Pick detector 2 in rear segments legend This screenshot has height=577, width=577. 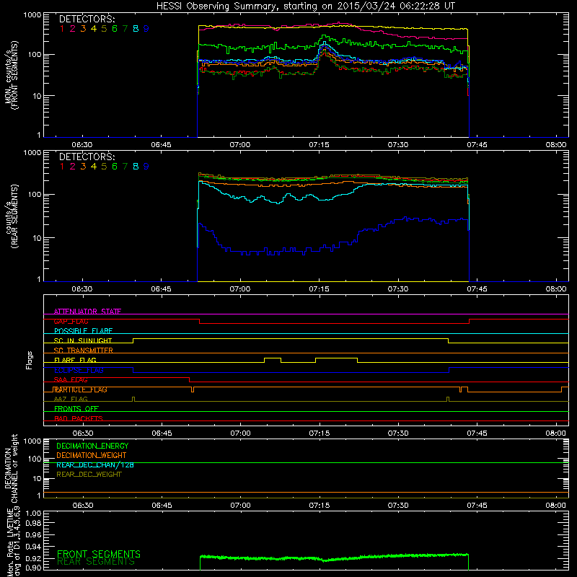point(73,167)
